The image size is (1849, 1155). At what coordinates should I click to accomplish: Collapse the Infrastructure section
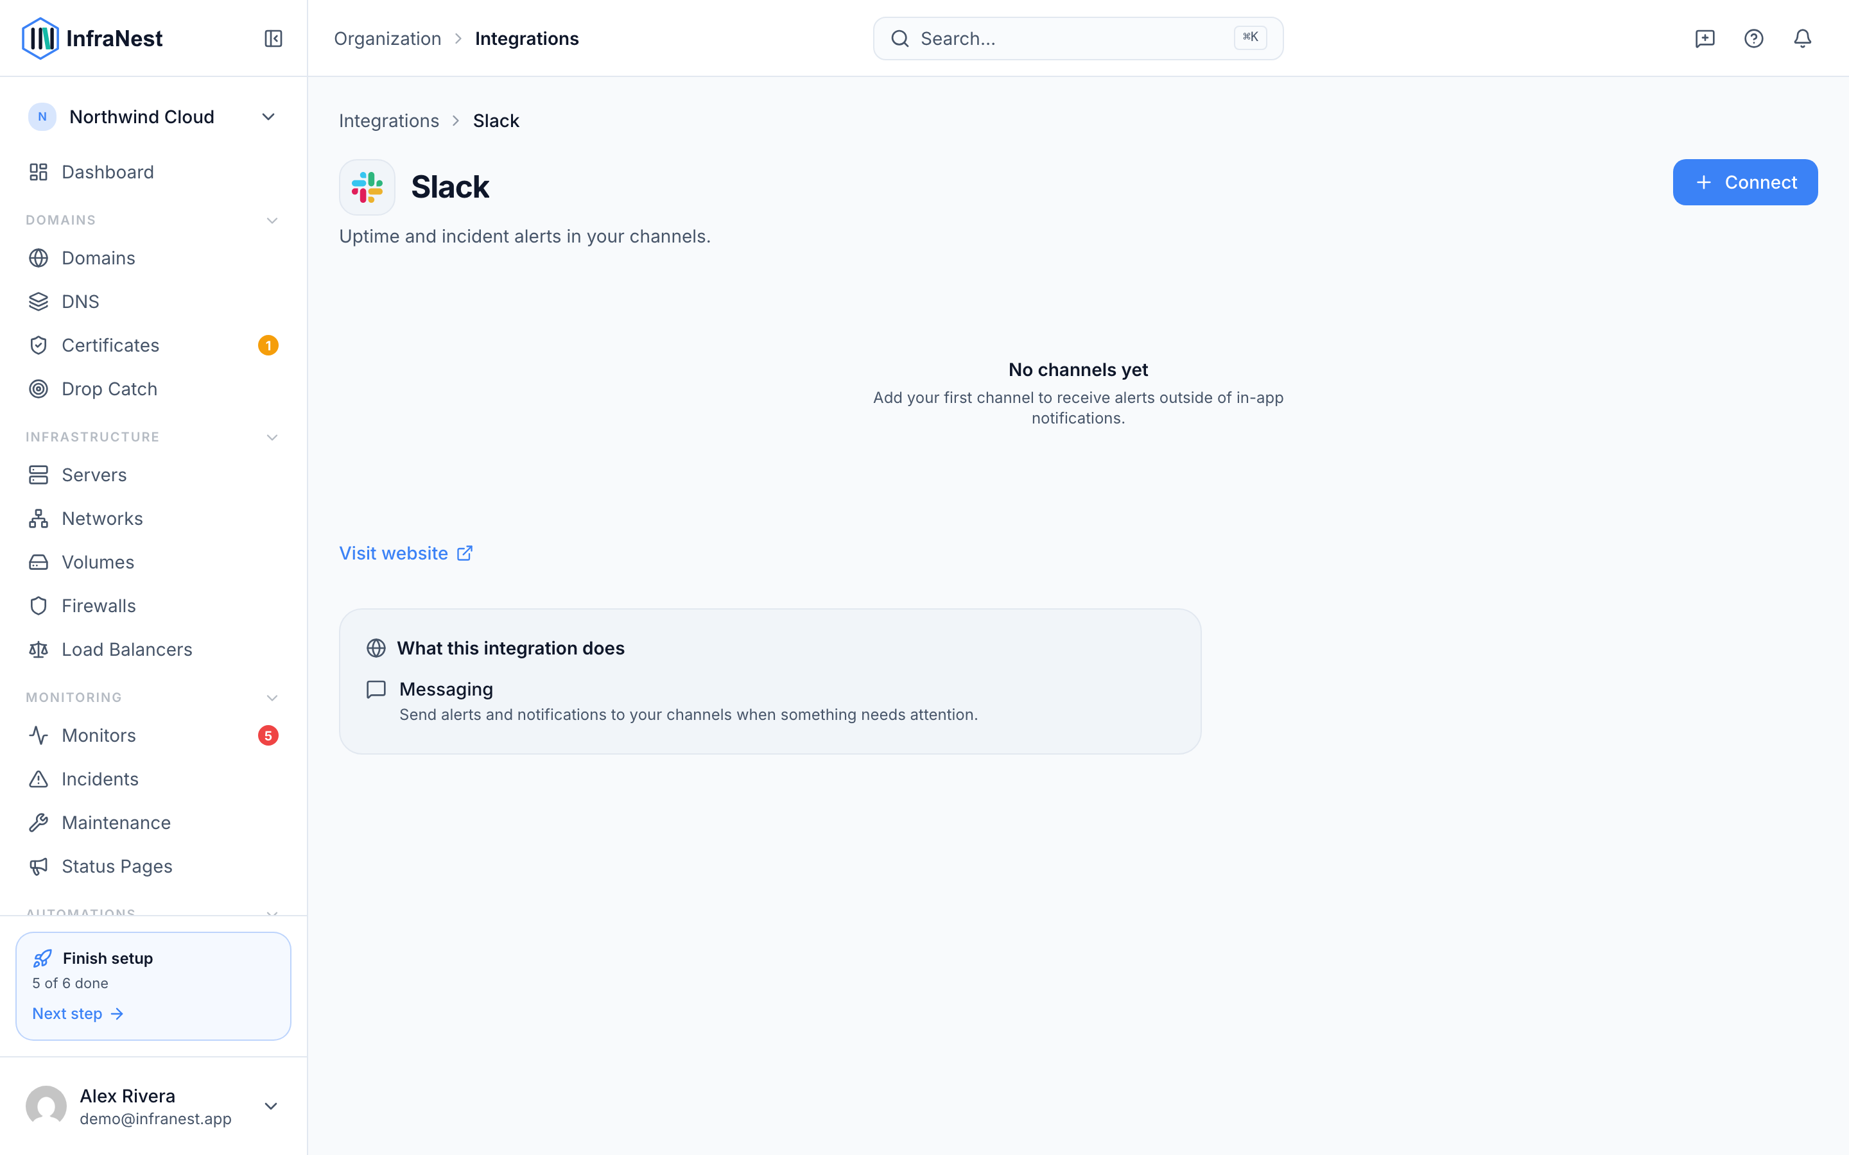point(271,438)
